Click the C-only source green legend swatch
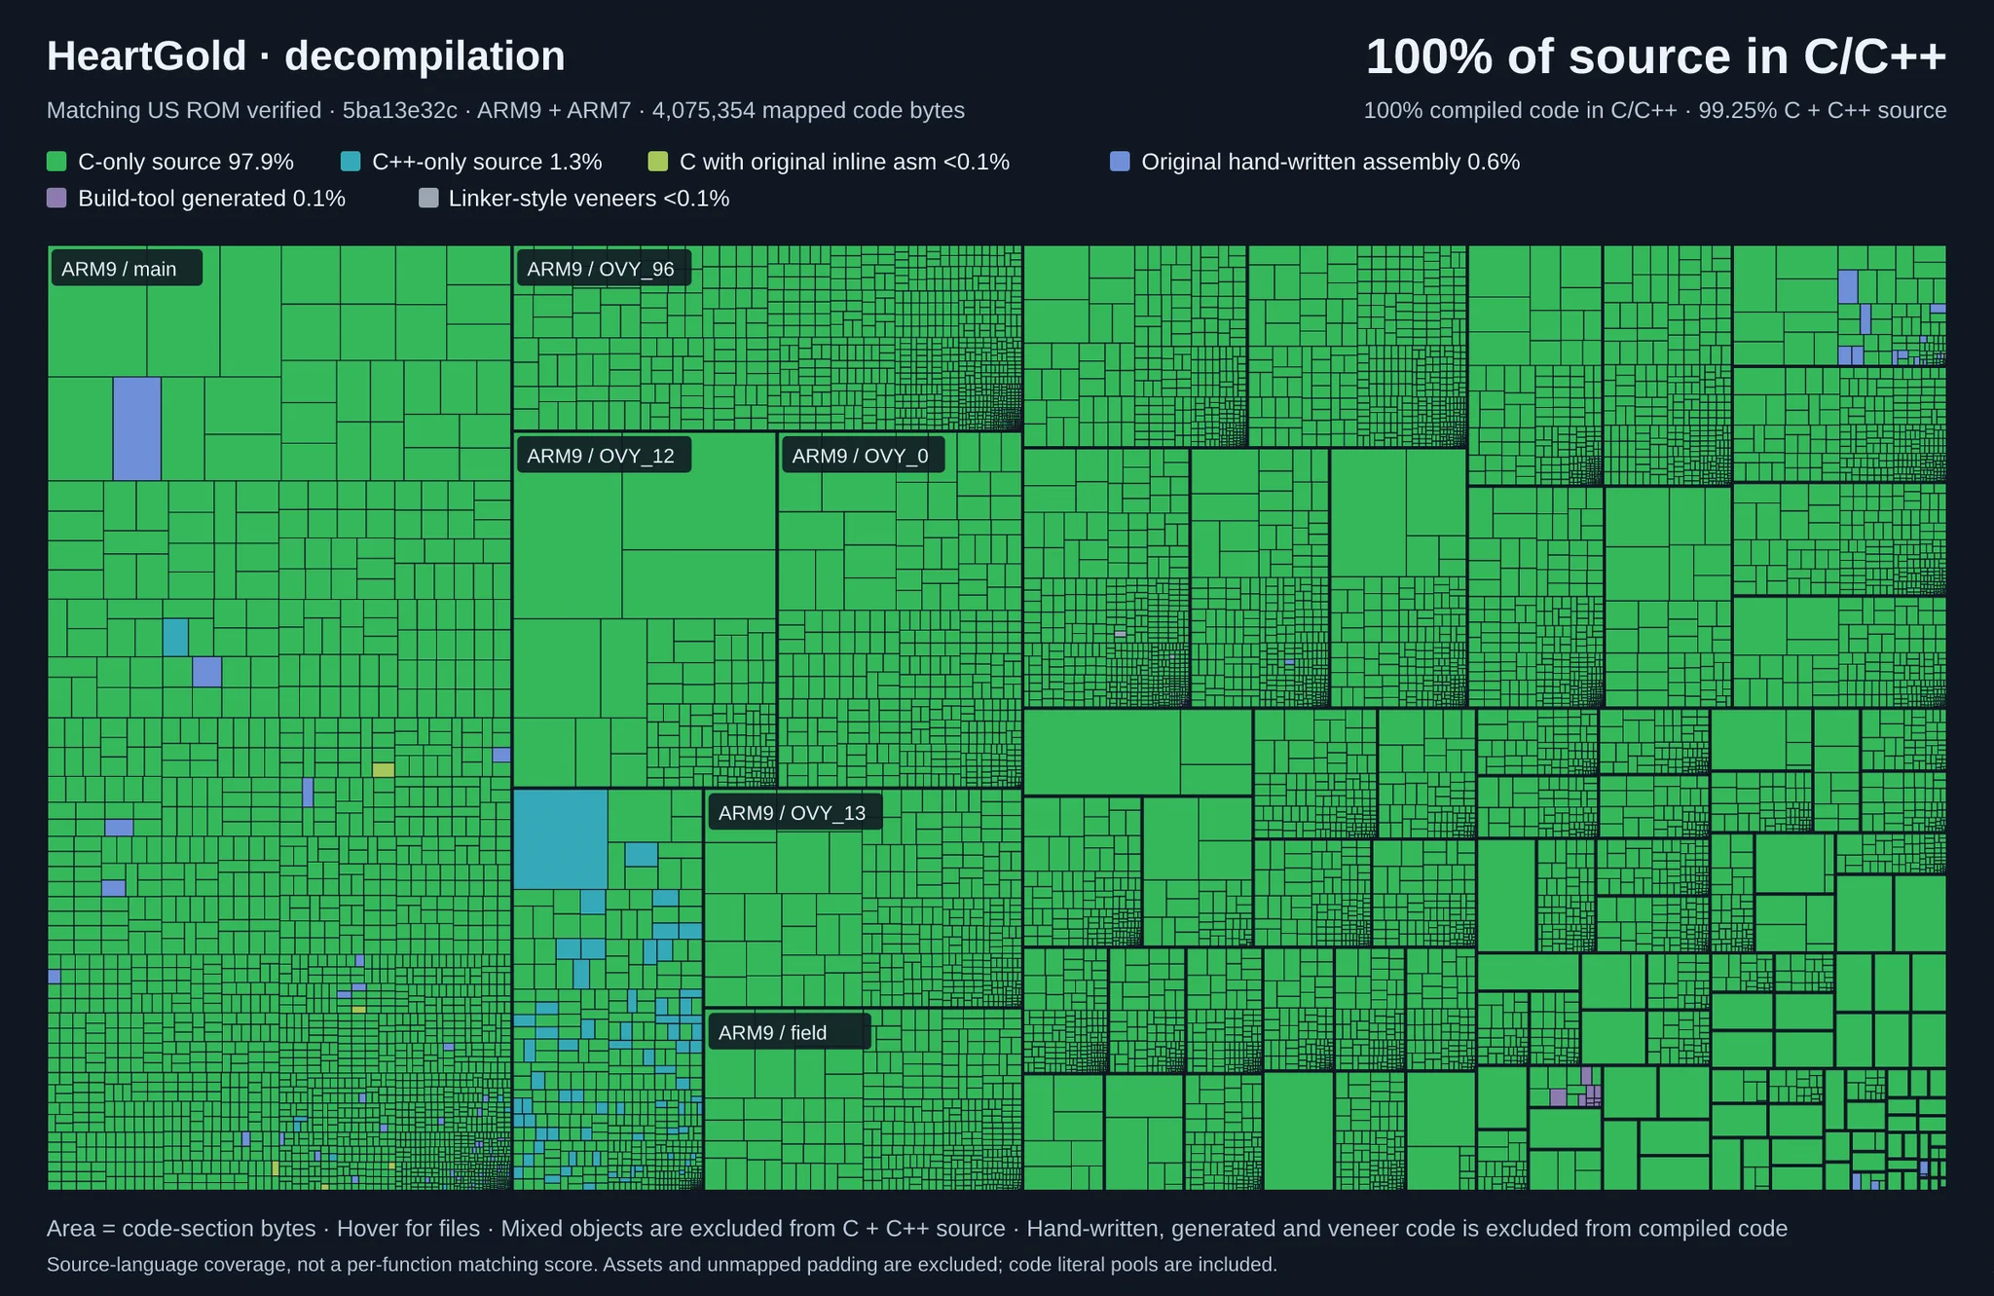Viewport: 1994px width, 1296px height. coord(56,162)
